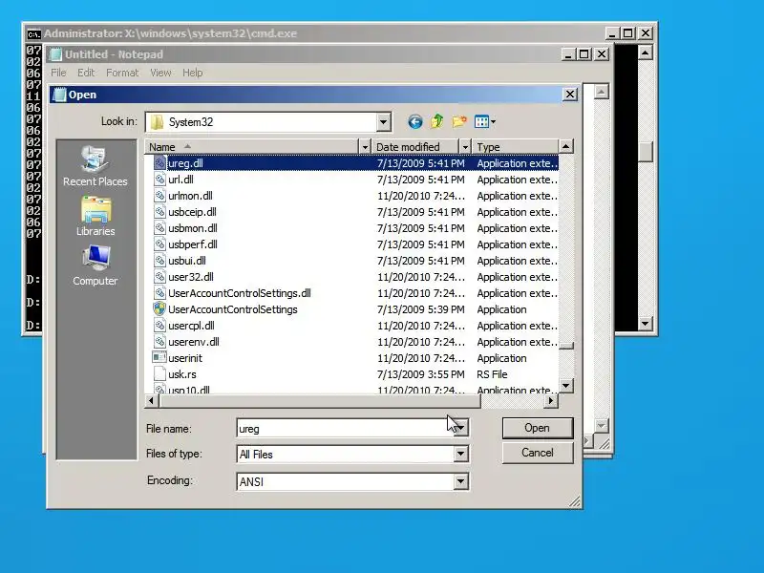Click the horizontal scrollbar thumb in file list

[319, 400]
